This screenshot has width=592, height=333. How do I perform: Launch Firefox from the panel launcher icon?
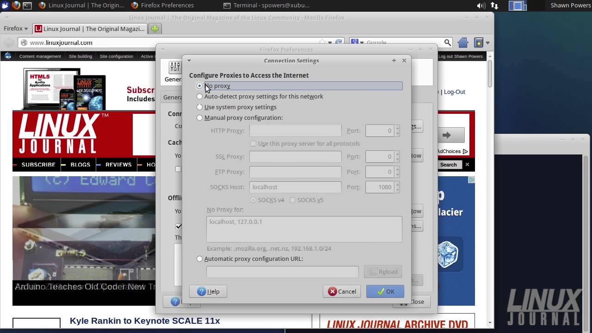[x=16, y=6]
